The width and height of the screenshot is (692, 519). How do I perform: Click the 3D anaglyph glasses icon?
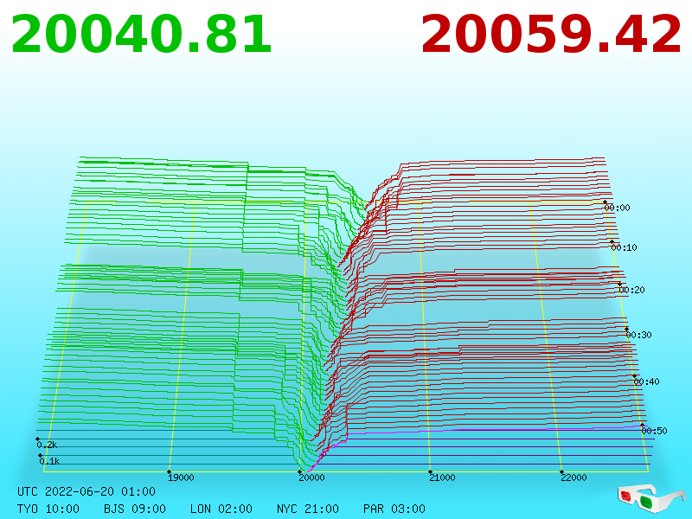coord(651,499)
